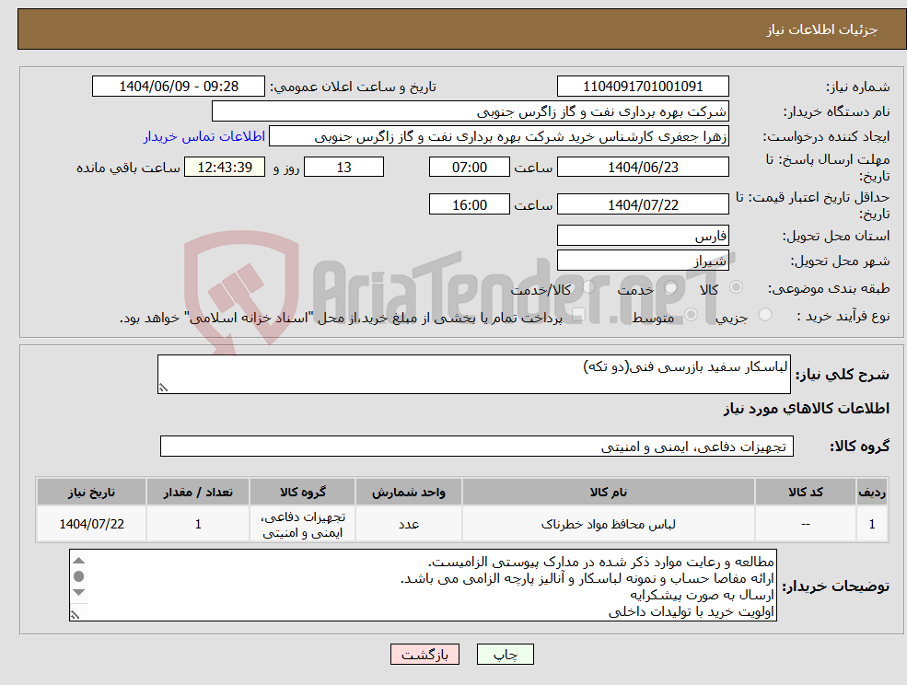Click the need number field 1104091701001091

(642, 86)
